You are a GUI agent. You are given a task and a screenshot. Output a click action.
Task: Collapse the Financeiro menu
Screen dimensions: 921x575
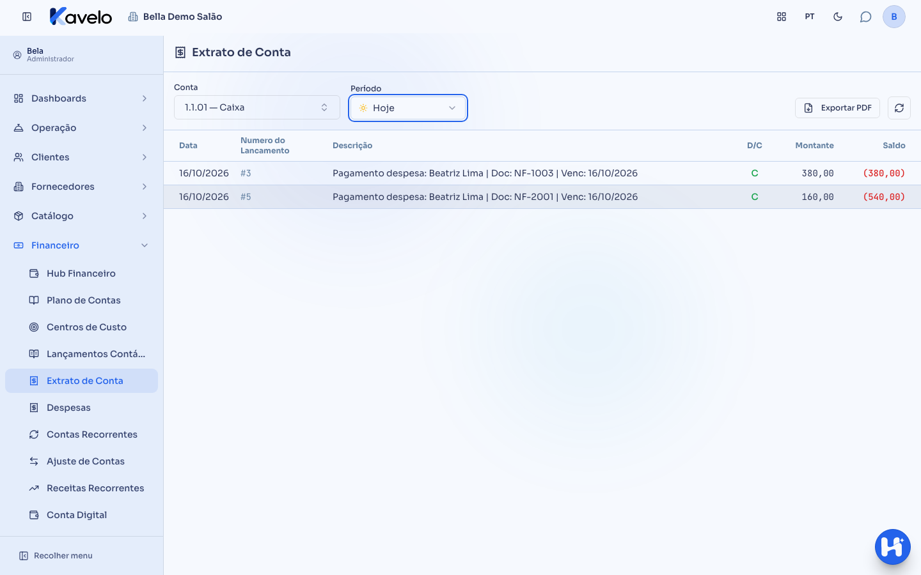[81, 245]
